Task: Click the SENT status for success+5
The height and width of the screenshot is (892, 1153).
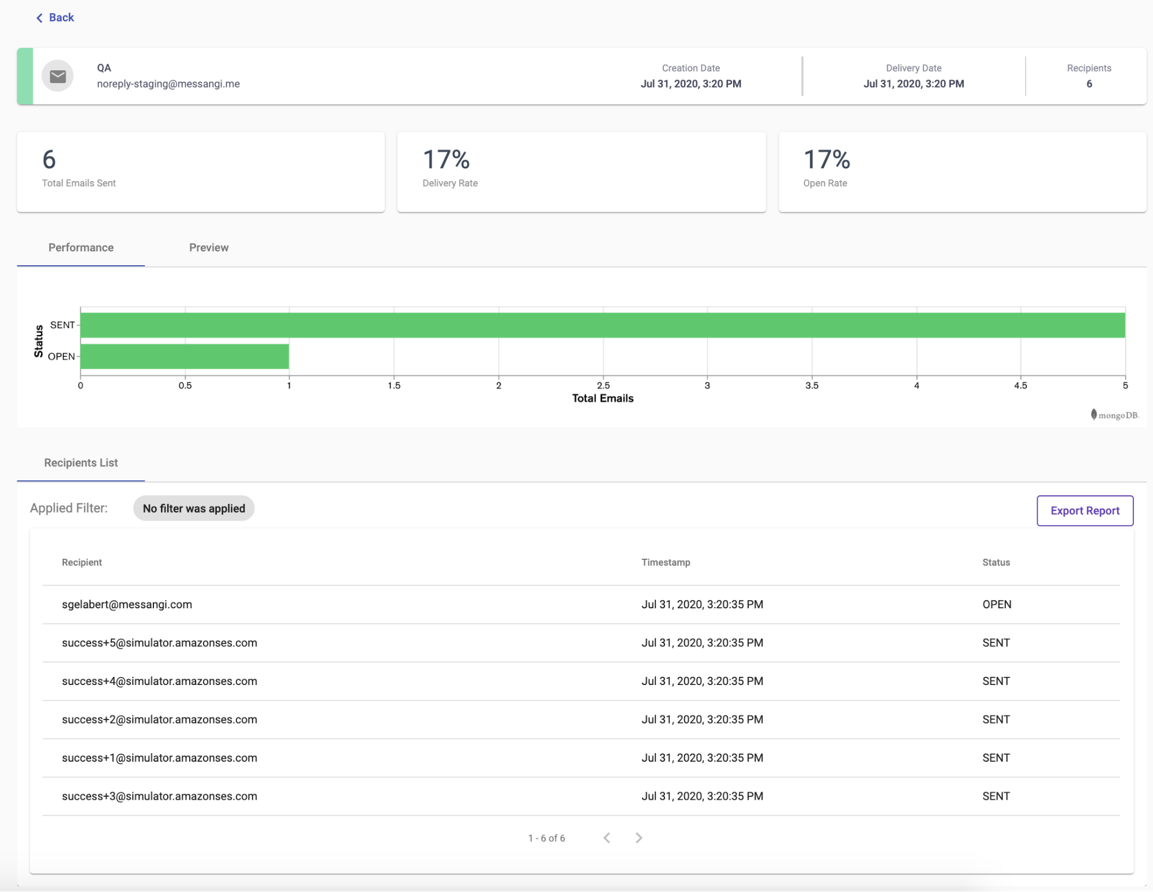Action: tap(996, 642)
